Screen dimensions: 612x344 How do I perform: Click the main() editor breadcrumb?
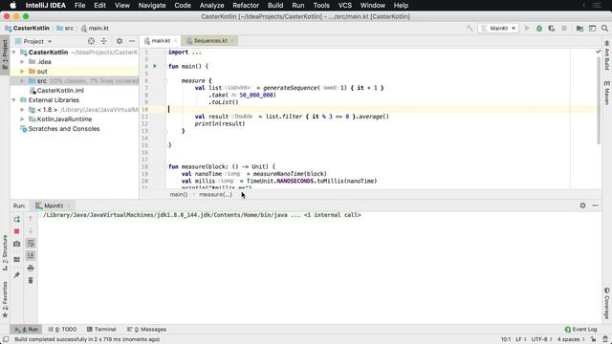click(x=179, y=194)
